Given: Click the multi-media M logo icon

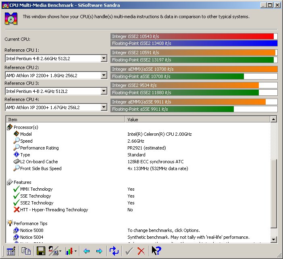Looking at the screenshot, I should (11, 19).
